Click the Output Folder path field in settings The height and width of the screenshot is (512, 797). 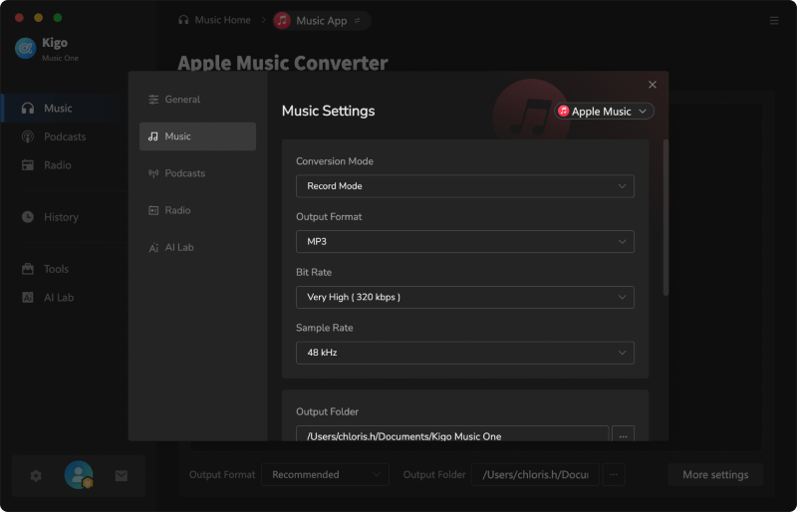click(x=452, y=433)
